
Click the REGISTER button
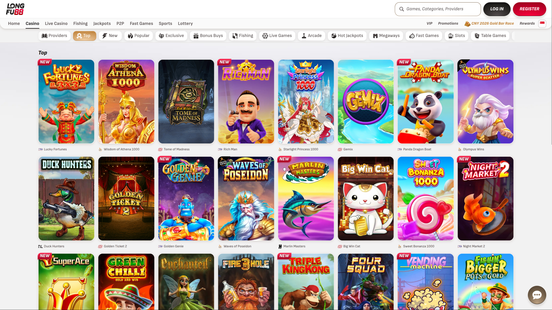click(530, 9)
